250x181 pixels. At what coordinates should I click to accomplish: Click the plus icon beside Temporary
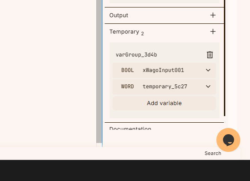point(213,31)
